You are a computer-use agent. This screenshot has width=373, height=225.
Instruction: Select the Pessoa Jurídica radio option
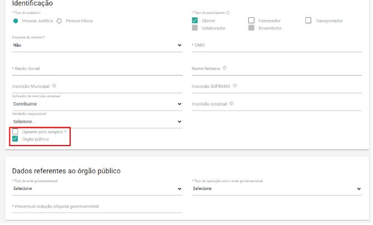point(16,21)
